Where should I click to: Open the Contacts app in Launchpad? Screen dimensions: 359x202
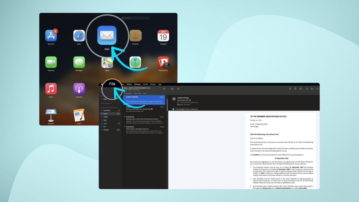tap(135, 36)
